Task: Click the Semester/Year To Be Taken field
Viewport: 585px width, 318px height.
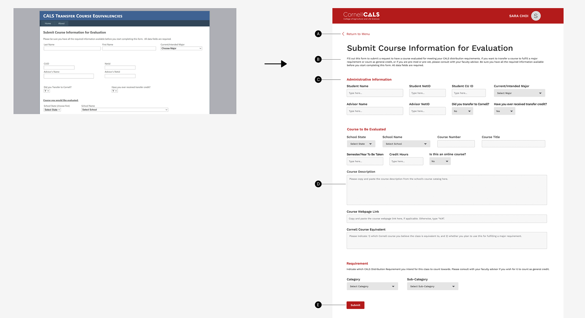Action: click(365, 161)
